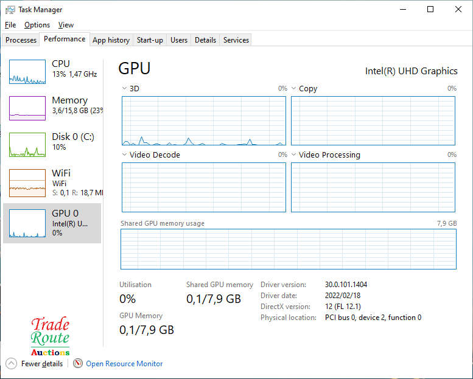Click the Fewer details chevron icon
The height and width of the screenshot is (379, 473).
(11, 364)
